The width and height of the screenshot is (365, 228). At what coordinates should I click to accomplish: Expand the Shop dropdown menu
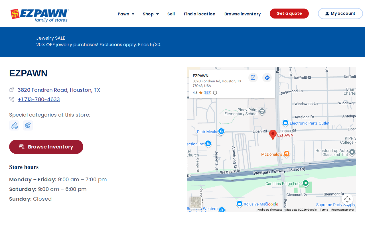[x=151, y=14]
